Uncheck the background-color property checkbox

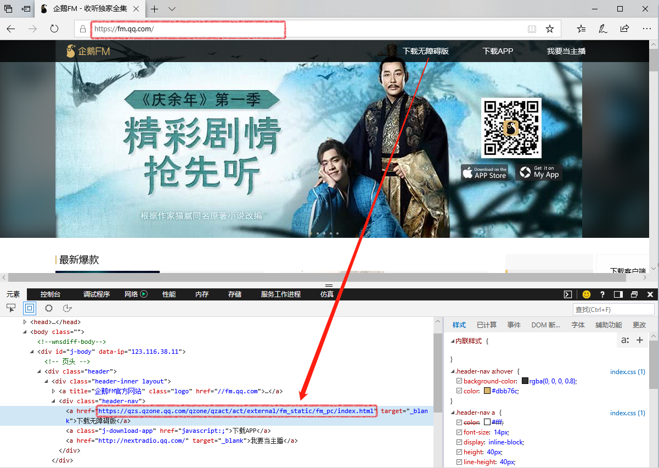point(459,381)
